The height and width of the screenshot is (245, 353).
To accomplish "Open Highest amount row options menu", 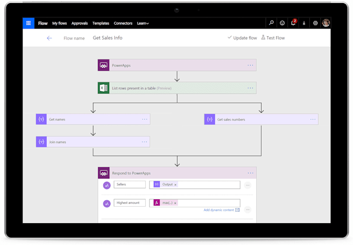I will (248, 209).
